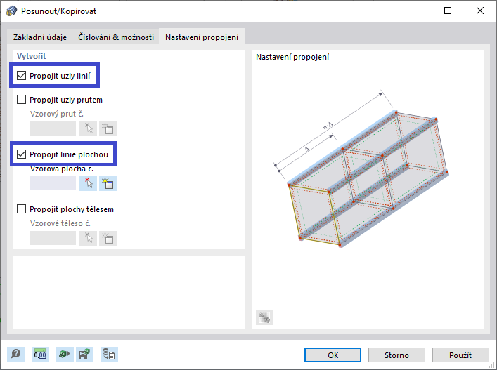Cancel with the Storno button
The width and height of the screenshot is (497, 370).
[396, 355]
